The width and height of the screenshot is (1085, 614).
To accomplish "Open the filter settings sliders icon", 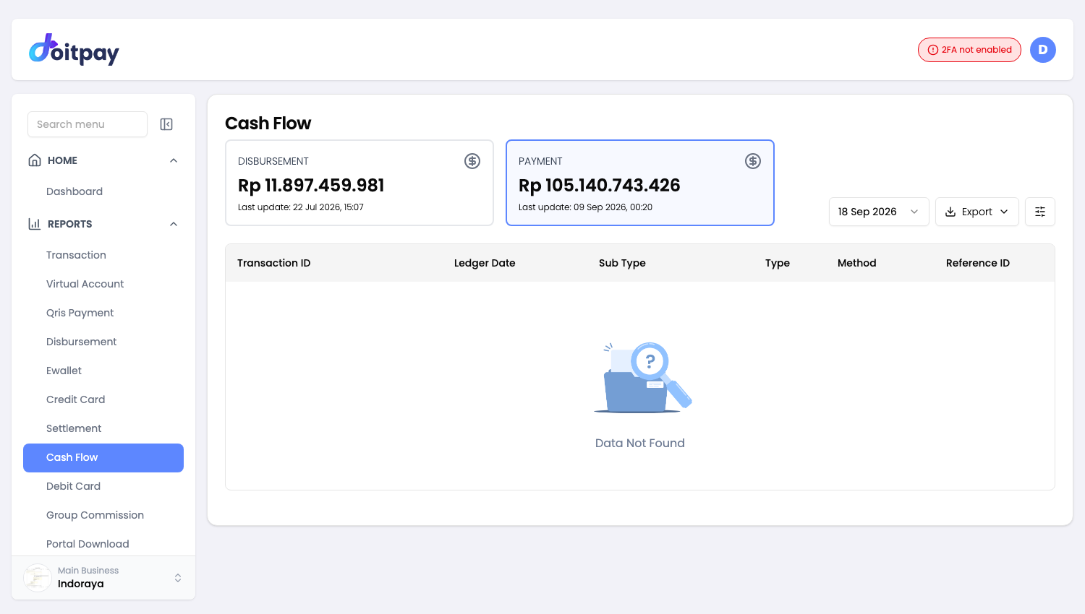I will (1040, 212).
